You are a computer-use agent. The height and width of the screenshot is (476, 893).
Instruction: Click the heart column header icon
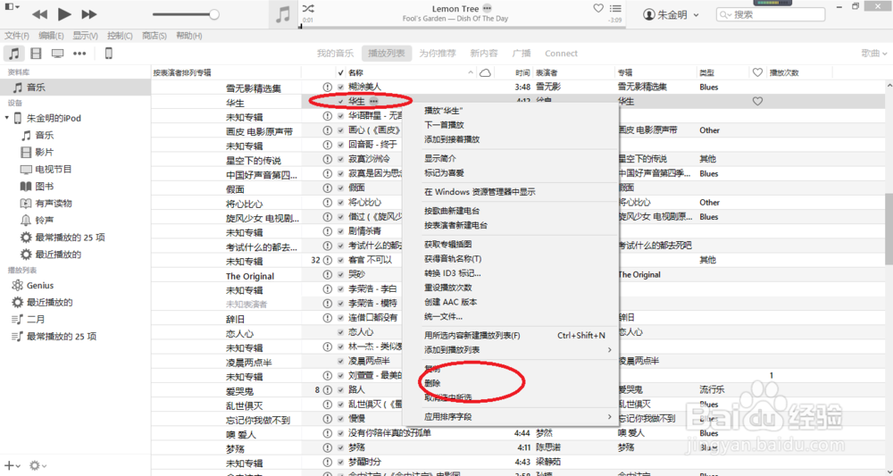(757, 73)
